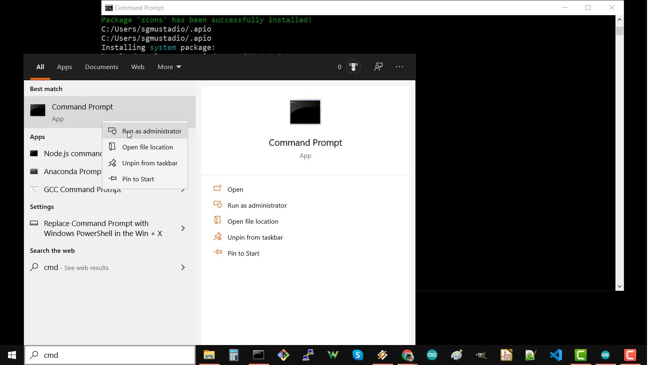Switch to the Documents search tab
Viewport: 655px width, 365px height.
point(101,67)
